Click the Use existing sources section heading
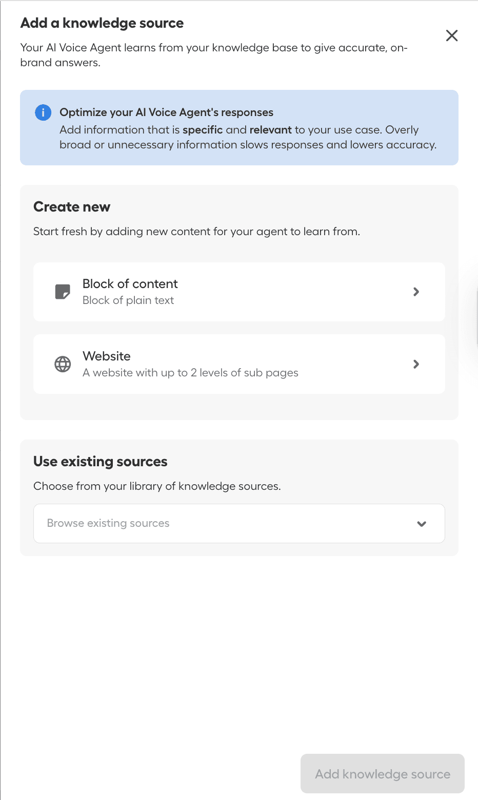The height and width of the screenshot is (800, 478). [x=100, y=461]
